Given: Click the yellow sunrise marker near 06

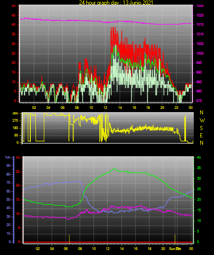Looking at the screenshot, I should tap(69, 239).
